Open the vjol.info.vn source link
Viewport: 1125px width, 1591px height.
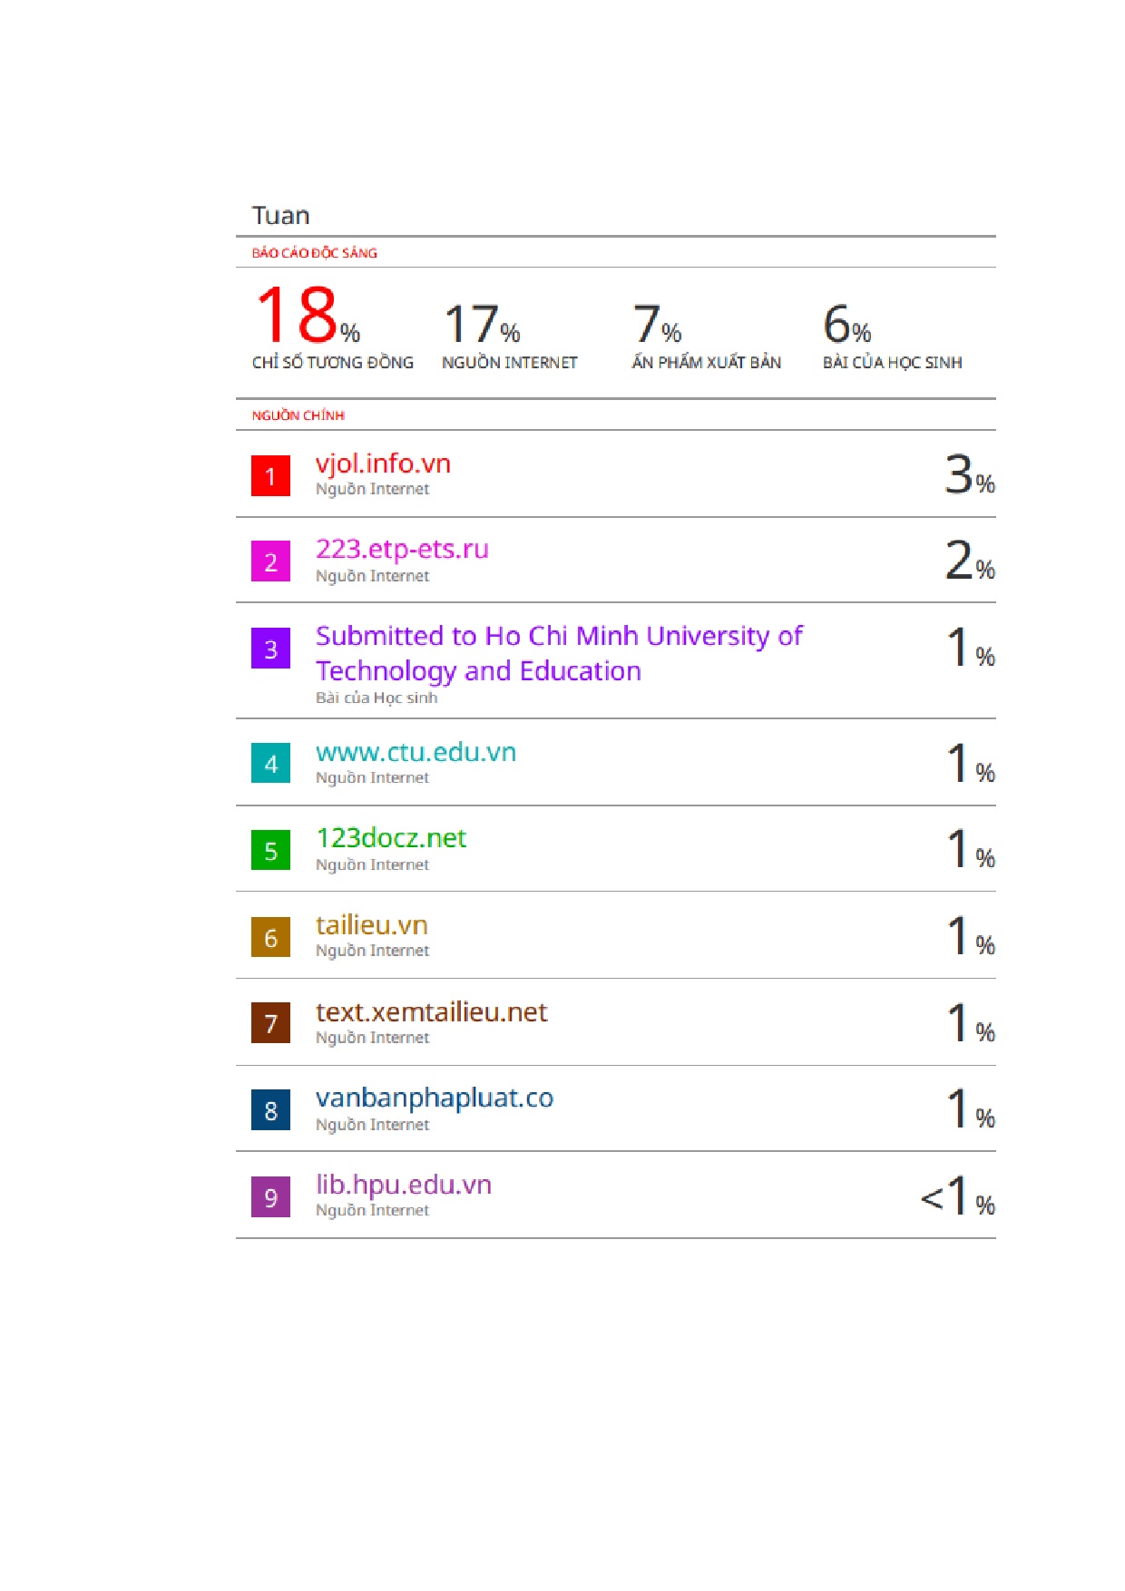[x=383, y=464]
